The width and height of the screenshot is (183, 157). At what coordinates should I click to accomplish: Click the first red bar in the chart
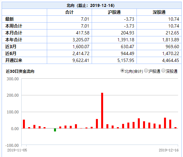(24, 124)
